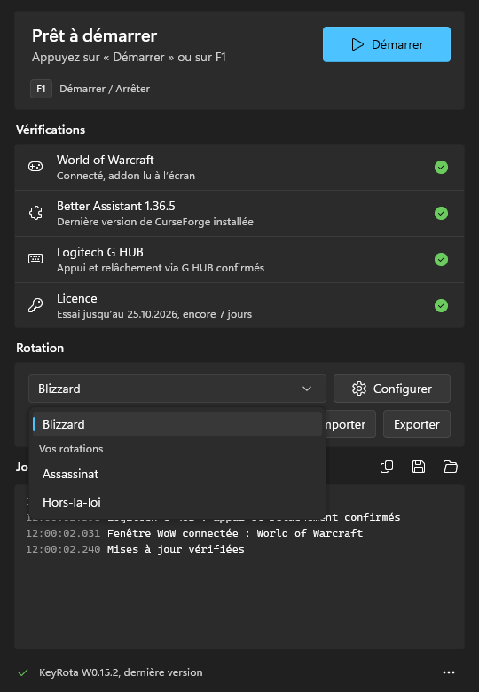Click the World of Warcraft gamepad icon
The width and height of the screenshot is (479, 692).
pyautogui.click(x=35, y=167)
